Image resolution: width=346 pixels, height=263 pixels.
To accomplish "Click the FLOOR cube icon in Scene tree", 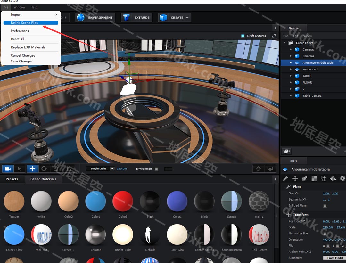I will pos(297,83).
